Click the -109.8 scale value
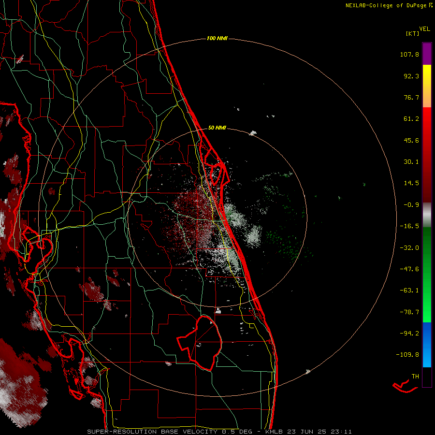This screenshot has width=435, height=435. point(407,355)
